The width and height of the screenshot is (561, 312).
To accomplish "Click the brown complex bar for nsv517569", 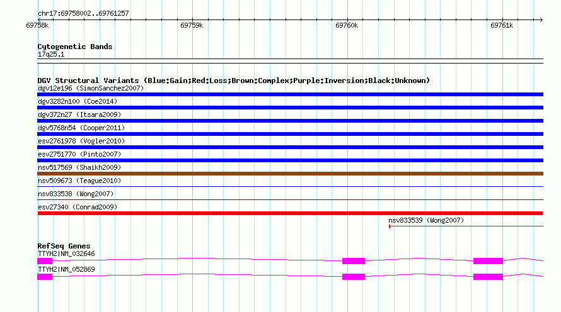I will [290, 174].
